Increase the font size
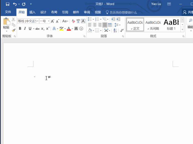 click(x=52, y=21)
